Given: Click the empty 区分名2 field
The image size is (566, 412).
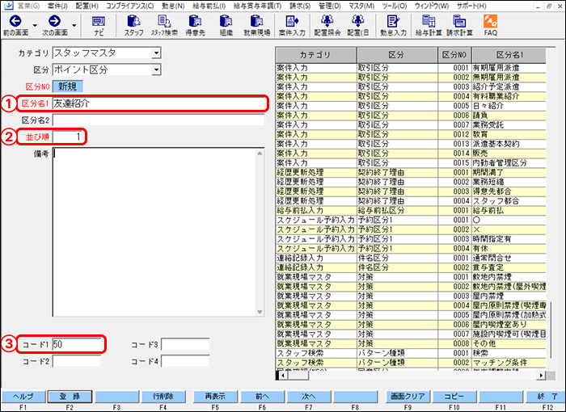Looking at the screenshot, I should click(158, 120).
